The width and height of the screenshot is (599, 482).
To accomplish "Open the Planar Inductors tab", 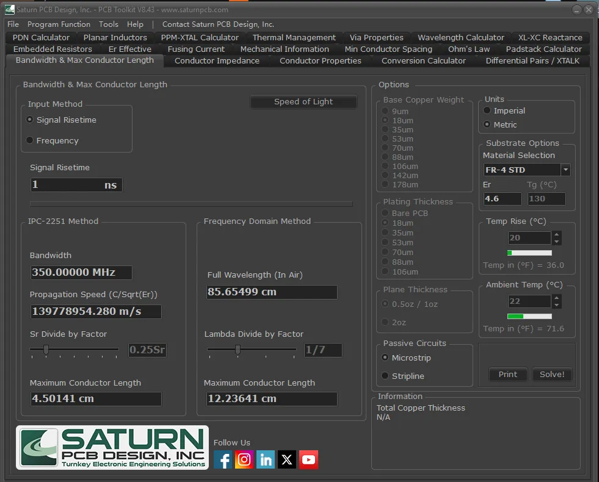I will 115,37.
